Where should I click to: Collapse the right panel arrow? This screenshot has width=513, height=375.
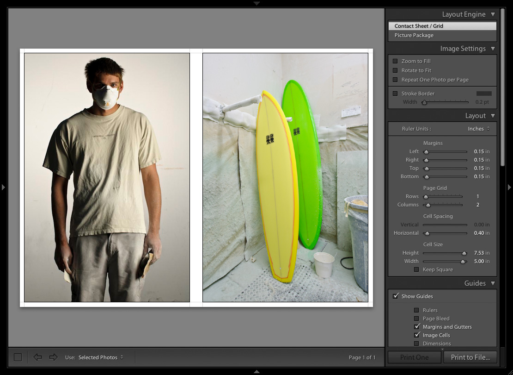point(509,187)
